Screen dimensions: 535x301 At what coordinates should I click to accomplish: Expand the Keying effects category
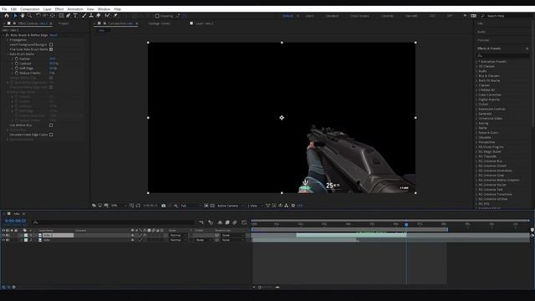point(476,123)
